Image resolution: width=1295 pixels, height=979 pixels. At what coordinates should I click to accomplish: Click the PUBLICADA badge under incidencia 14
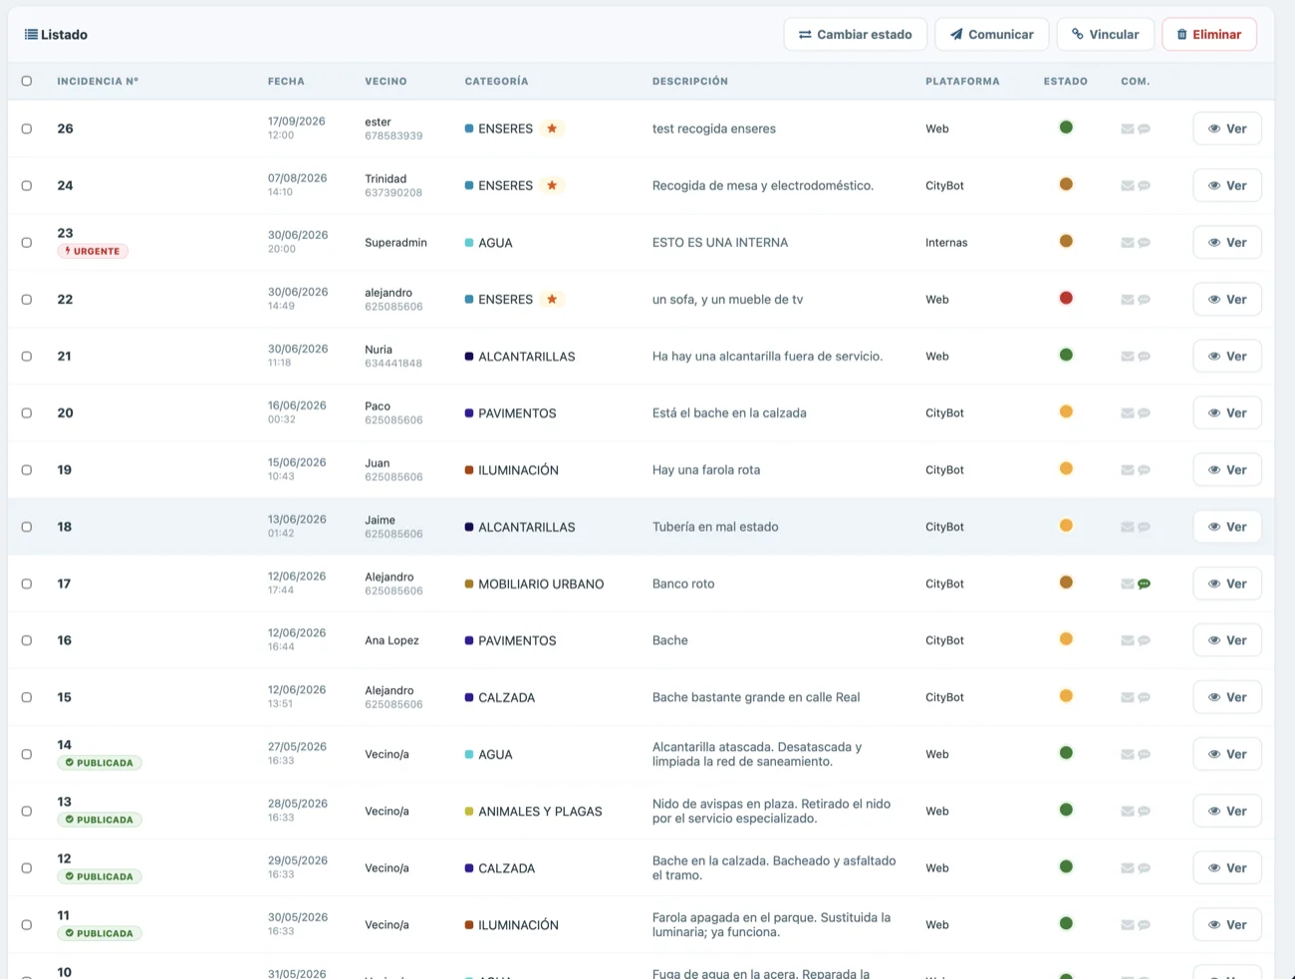pyautogui.click(x=100, y=763)
